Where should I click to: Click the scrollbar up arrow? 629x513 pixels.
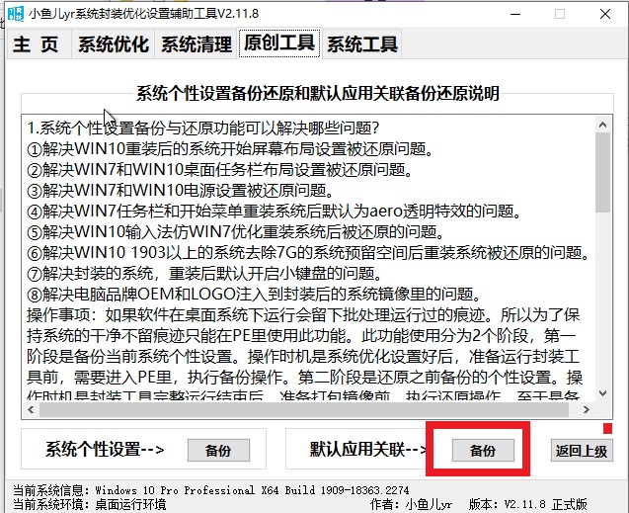[602, 124]
